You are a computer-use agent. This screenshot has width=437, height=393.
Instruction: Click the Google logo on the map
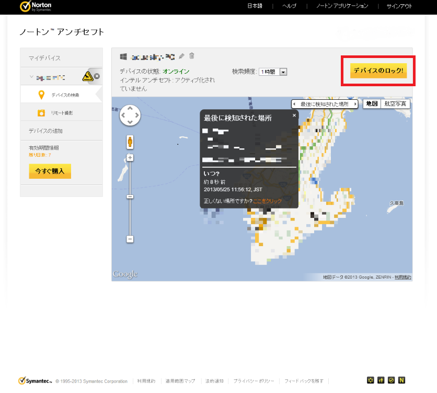click(125, 274)
